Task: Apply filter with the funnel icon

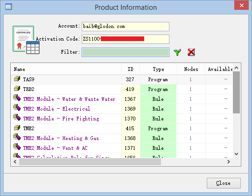Action: pos(177,52)
